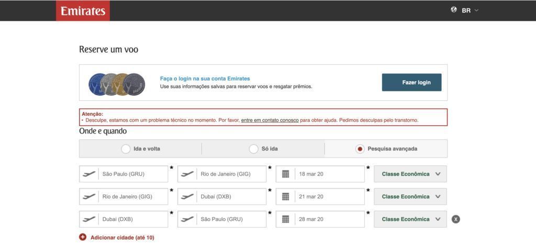Click the São Paulo (GRU) destination field in third row

[222, 219]
